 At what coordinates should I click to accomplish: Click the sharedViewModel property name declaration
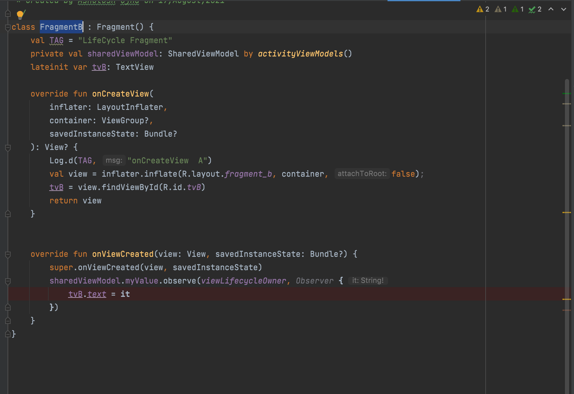pos(123,54)
